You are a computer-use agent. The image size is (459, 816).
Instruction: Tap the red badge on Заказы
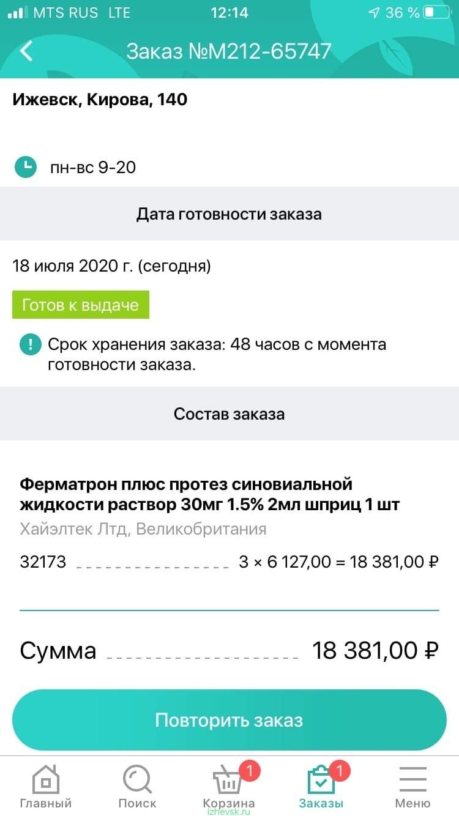340,770
